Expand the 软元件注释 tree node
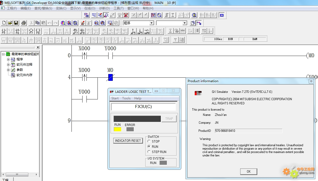This screenshot has width=318, height=181. pos(8,65)
